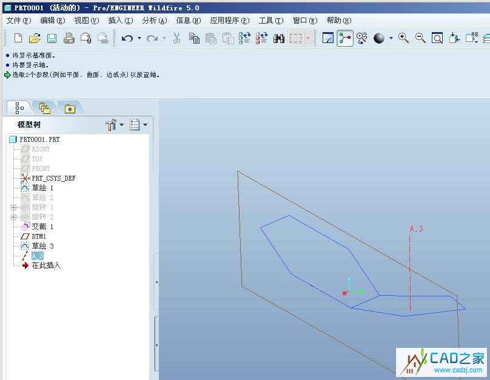Toggle the shaded sphere display mode
The image size is (490, 380).
[379, 38]
